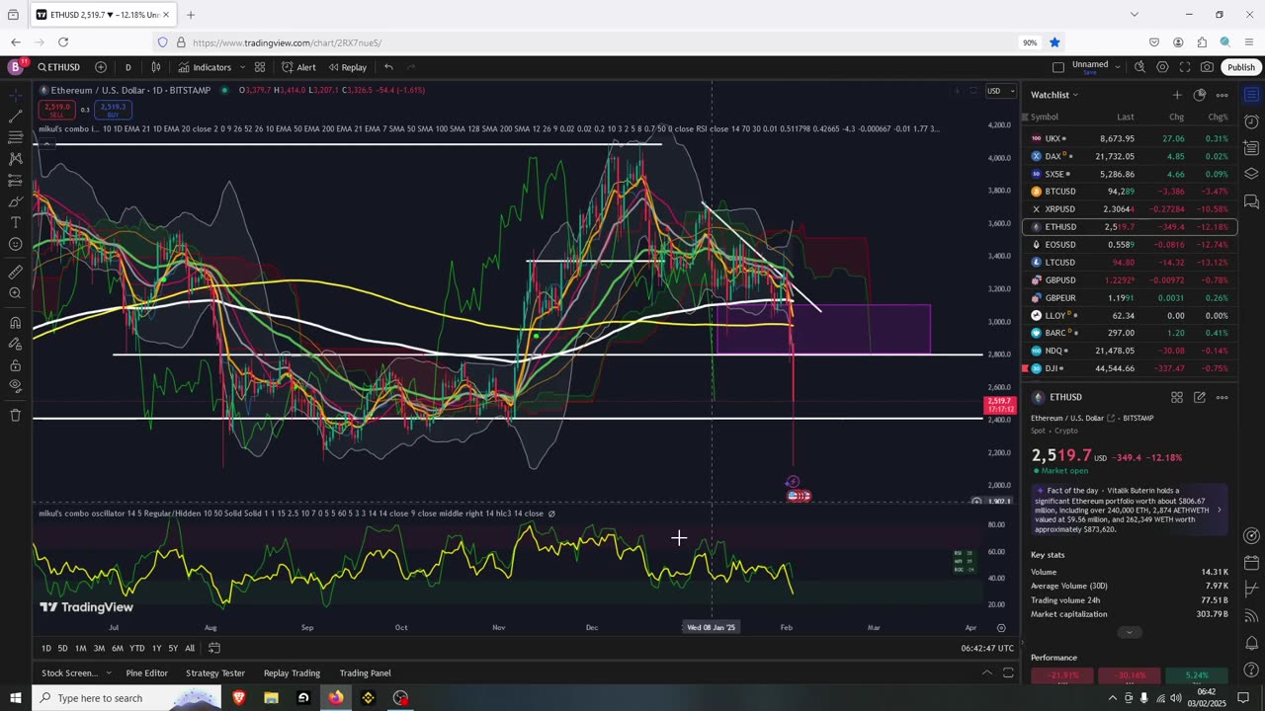Open the Indicators dialog
Viewport: 1265px width, 711px height.
coord(205,67)
